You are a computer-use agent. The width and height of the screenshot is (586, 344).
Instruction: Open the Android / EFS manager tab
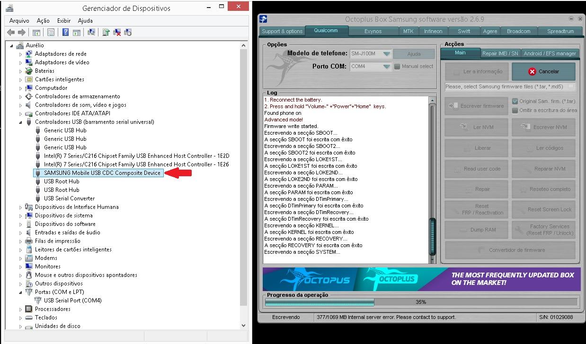point(550,53)
